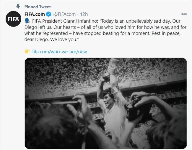Open the FIFA.com display name
The image size is (192, 150).
point(35,14)
